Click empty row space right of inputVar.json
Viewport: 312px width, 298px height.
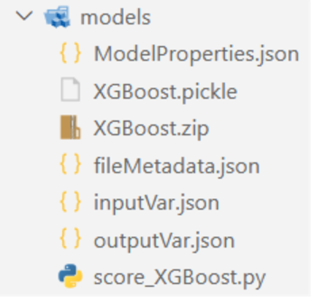(x=265, y=203)
